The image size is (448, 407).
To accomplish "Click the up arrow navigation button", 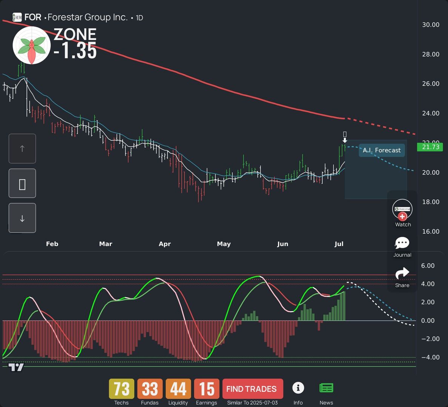I will pyautogui.click(x=22, y=148).
